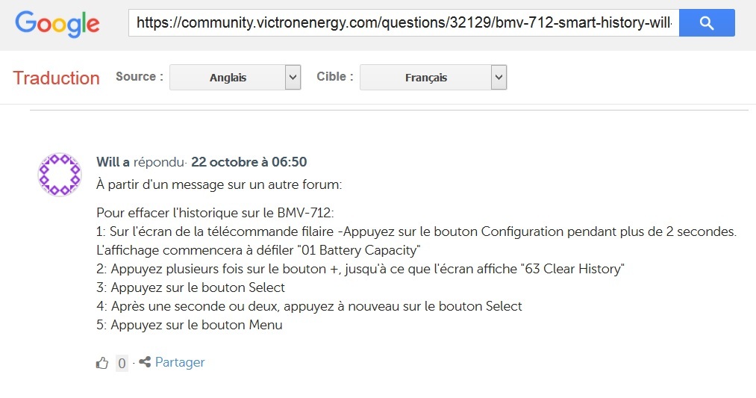Viewport: 756px width, 398px height.
Task: Open the Traduction heading link
Action: [x=57, y=78]
